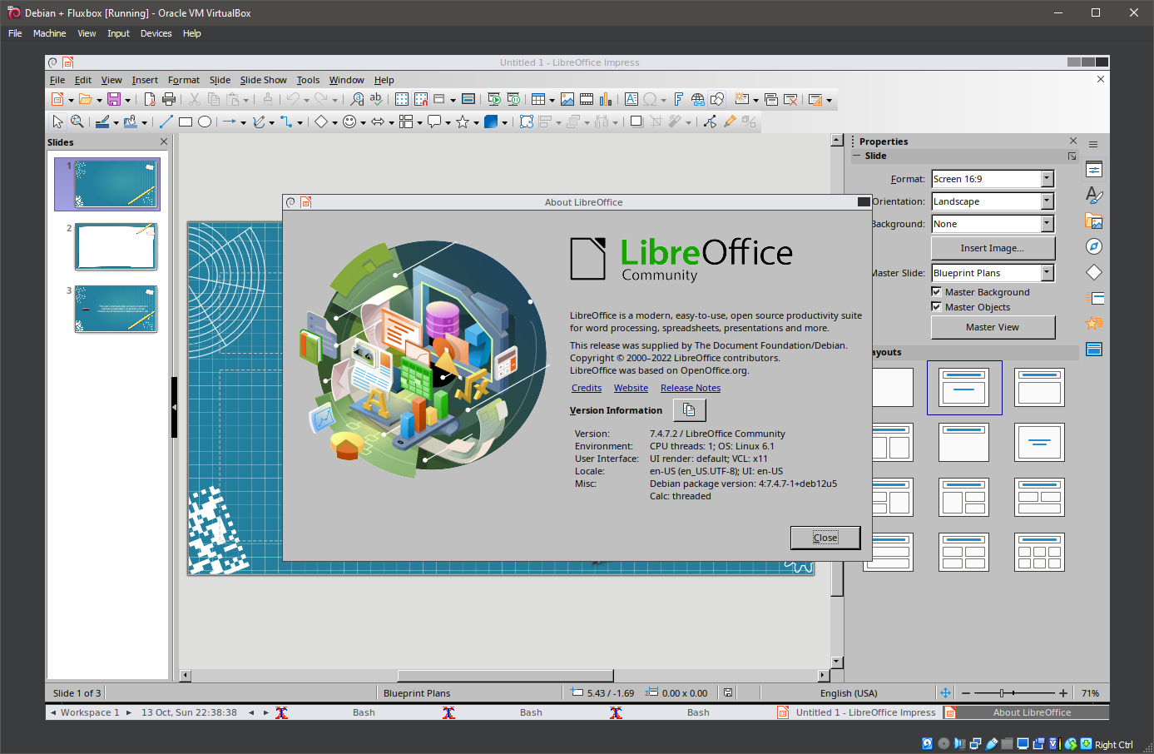Toggle the Master Objects checkbox
This screenshot has height=754, width=1154.
point(936,307)
